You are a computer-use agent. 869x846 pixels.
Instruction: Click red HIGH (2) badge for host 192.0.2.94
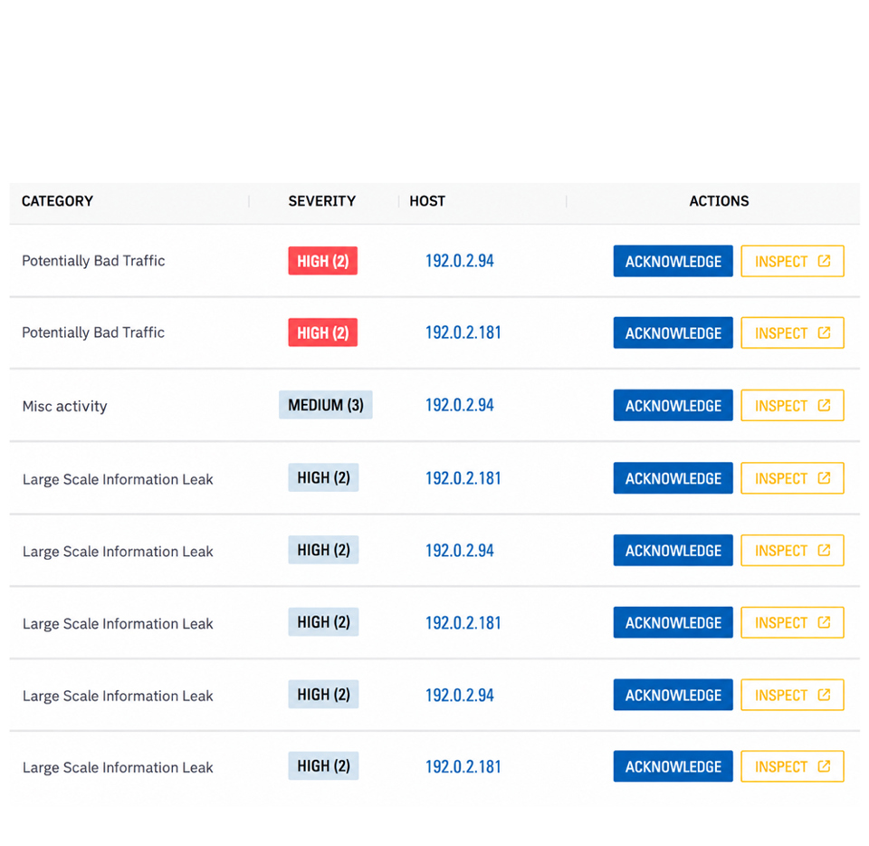coord(322,261)
